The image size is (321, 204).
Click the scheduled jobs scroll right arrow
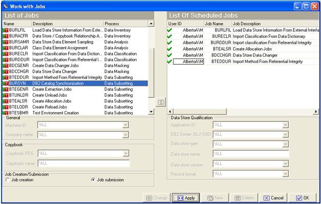[316, 112]
